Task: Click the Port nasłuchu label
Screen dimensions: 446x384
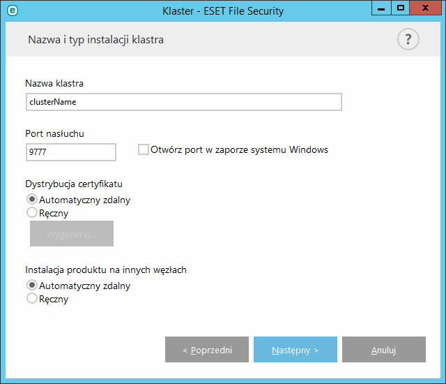Action: pos(54,133)
